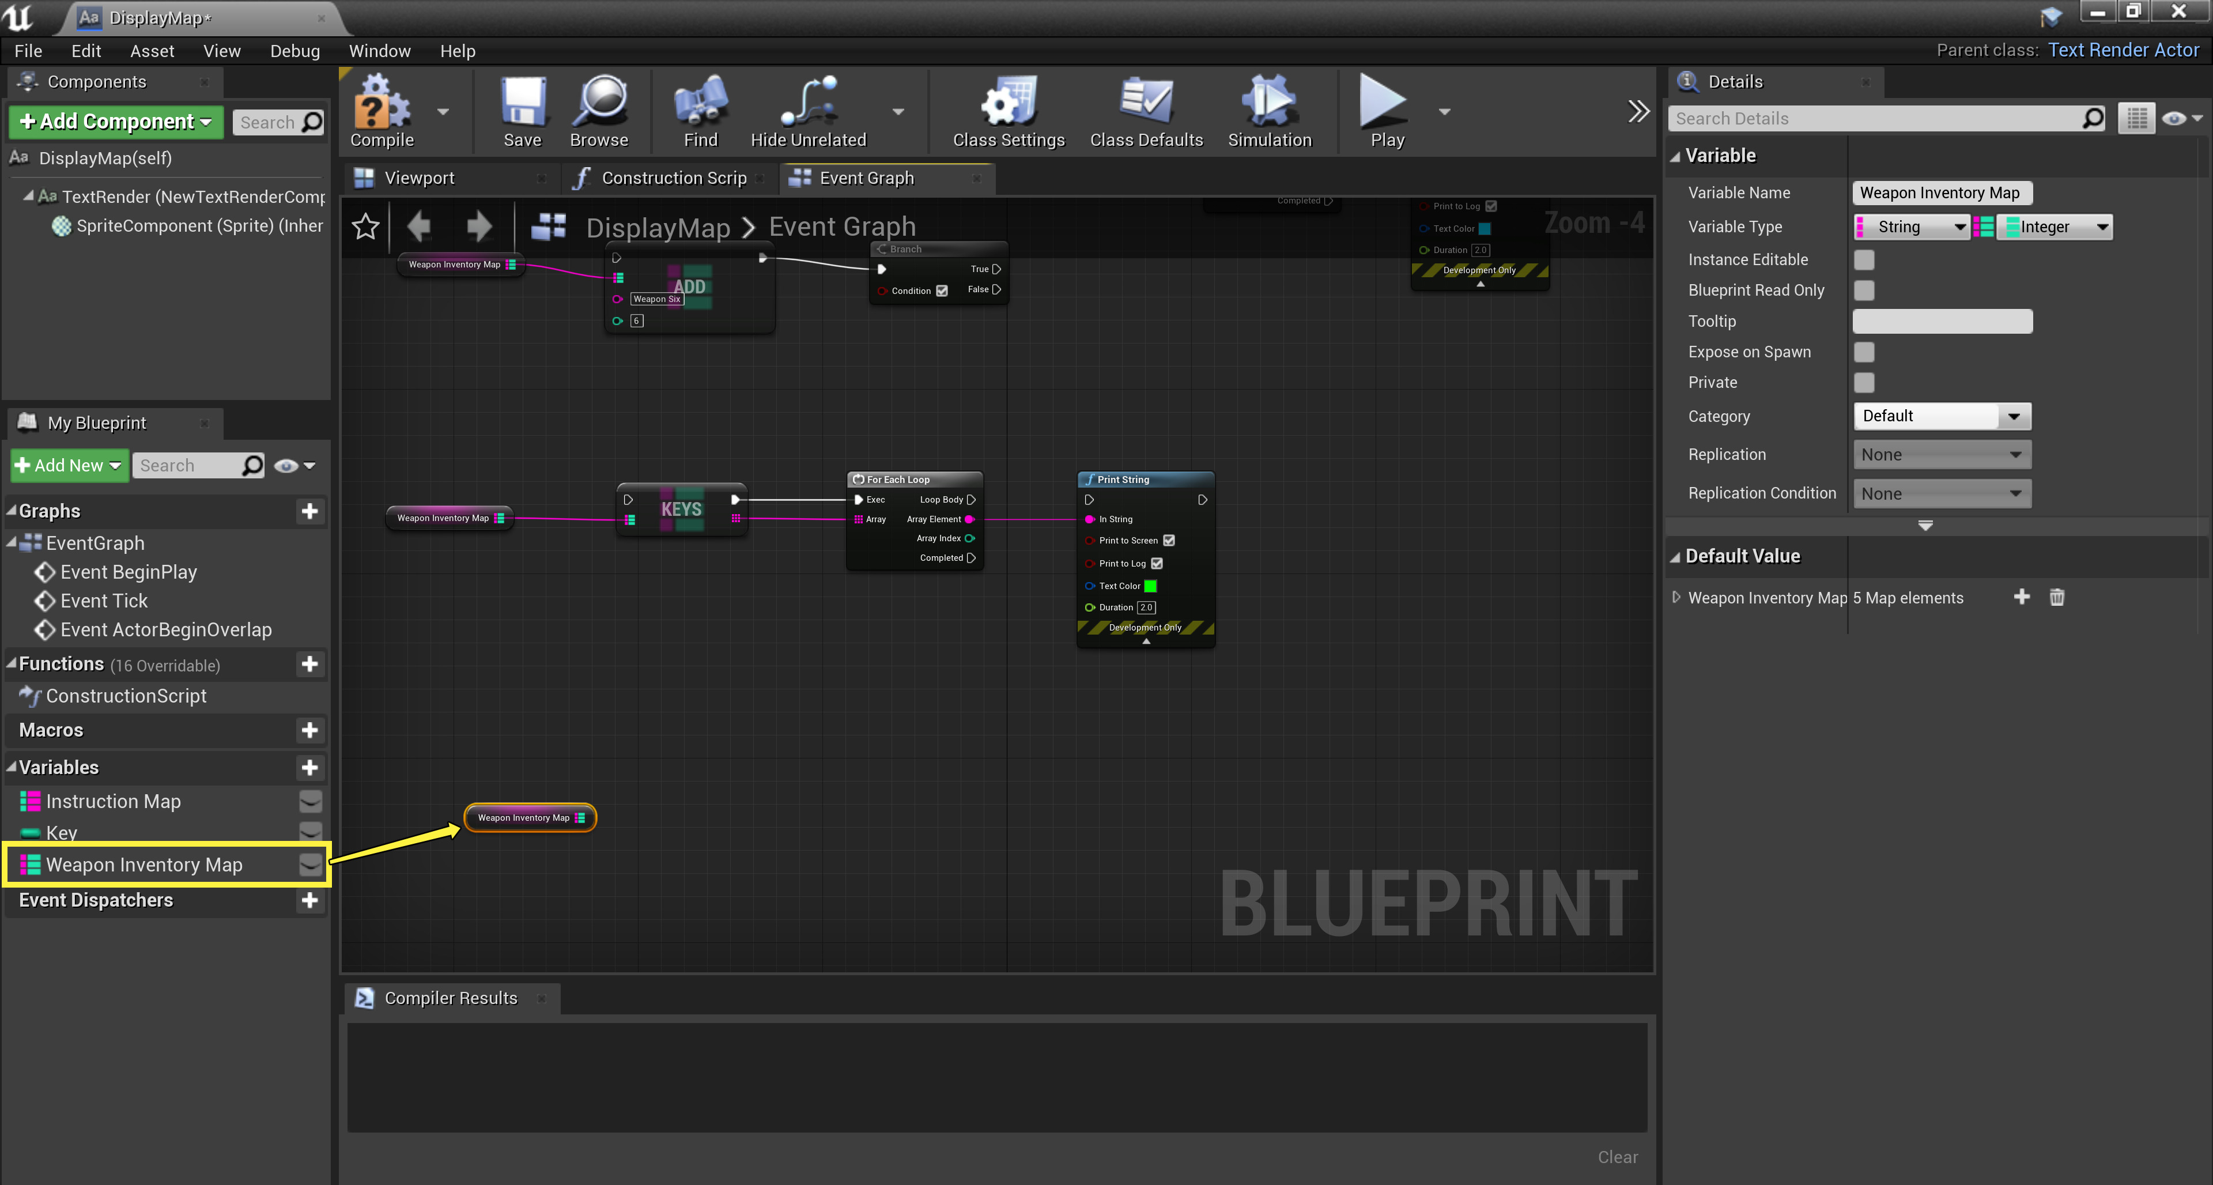Click the green Text Color swatch
Screen dimensions: 2213x1185
click(1150, 586)
